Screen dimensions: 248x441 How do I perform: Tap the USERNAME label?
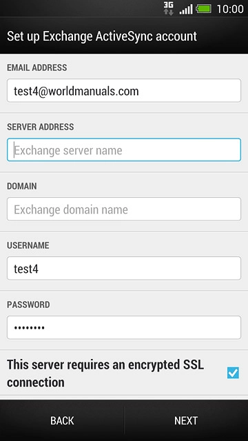(28, 245)
